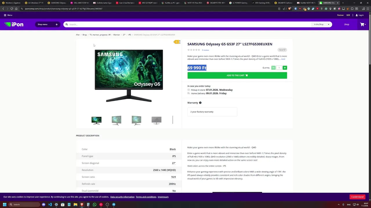Open Data security information link

pyautogui.click(x=122, y=197)
